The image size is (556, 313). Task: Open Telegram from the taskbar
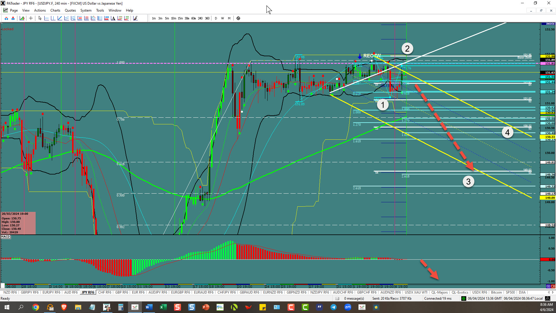(x=334, y=307)
